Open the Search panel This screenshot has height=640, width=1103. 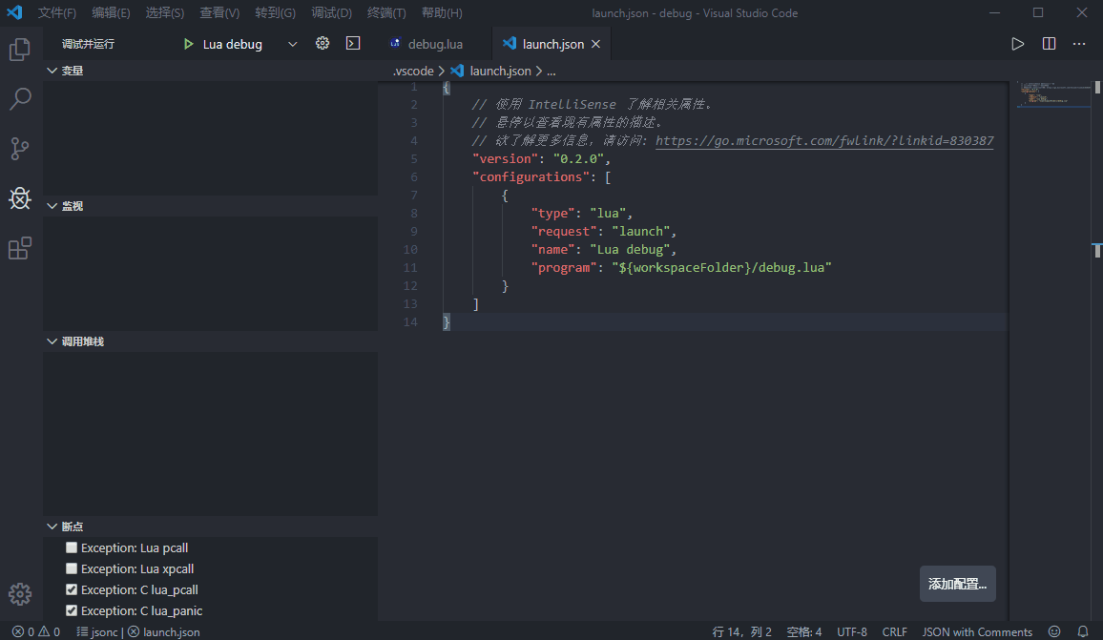coord(20,99)
